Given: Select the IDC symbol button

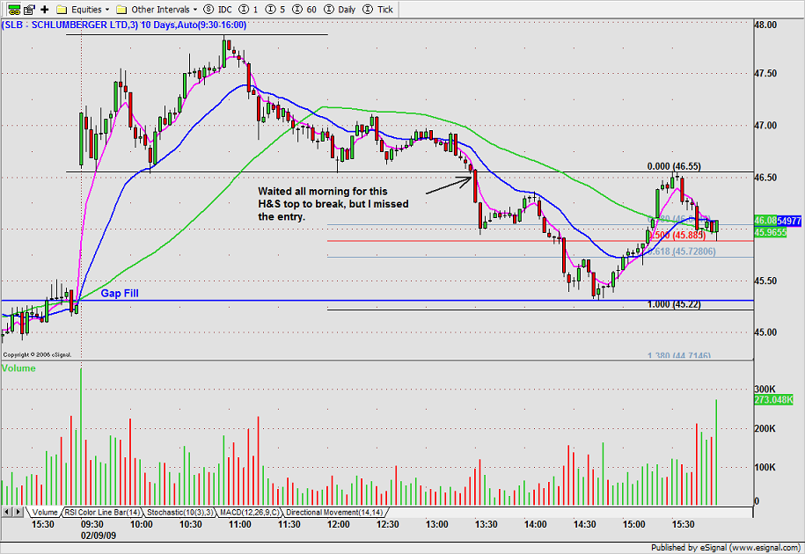Looking at the screenshot, I should pos(217,9).
